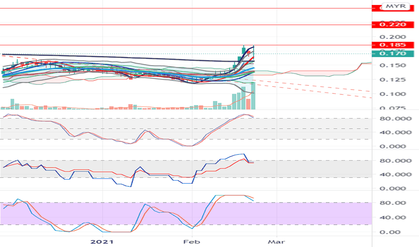Select the red horizontal line at 0.220

pos(186,25)
